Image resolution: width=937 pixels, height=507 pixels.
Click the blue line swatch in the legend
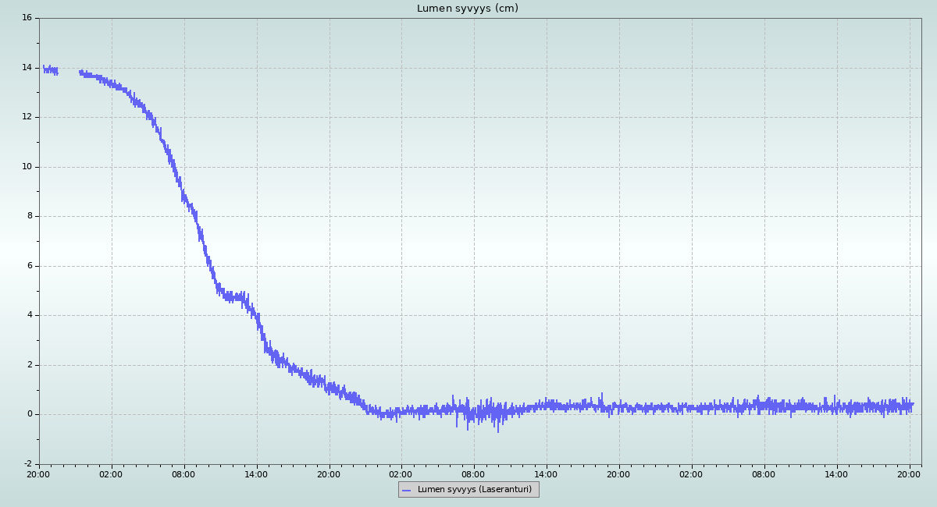[x=407, y=490]
